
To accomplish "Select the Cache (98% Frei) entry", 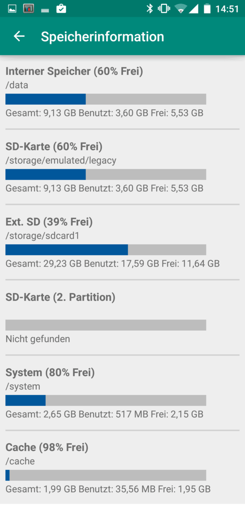I will pos(122,467).
